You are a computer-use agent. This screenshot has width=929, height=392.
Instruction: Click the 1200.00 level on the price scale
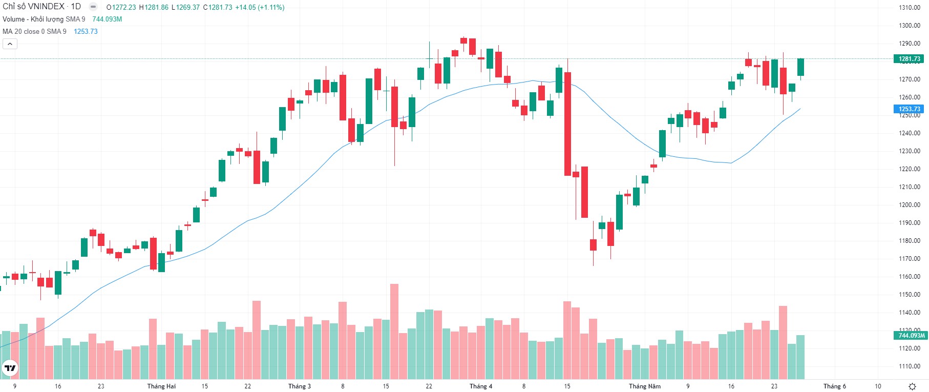909,205
